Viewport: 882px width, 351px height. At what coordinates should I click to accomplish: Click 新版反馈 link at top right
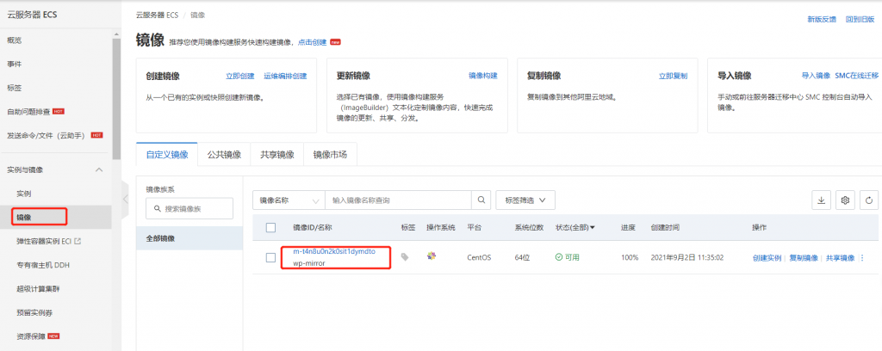[x=822, y=19]
